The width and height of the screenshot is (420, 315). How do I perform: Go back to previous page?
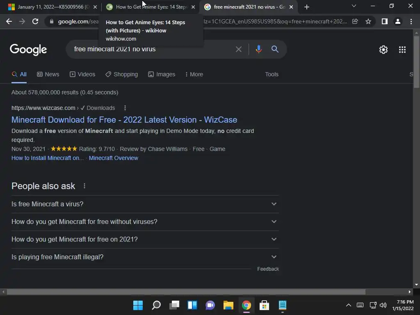click(x=9, y=21)
